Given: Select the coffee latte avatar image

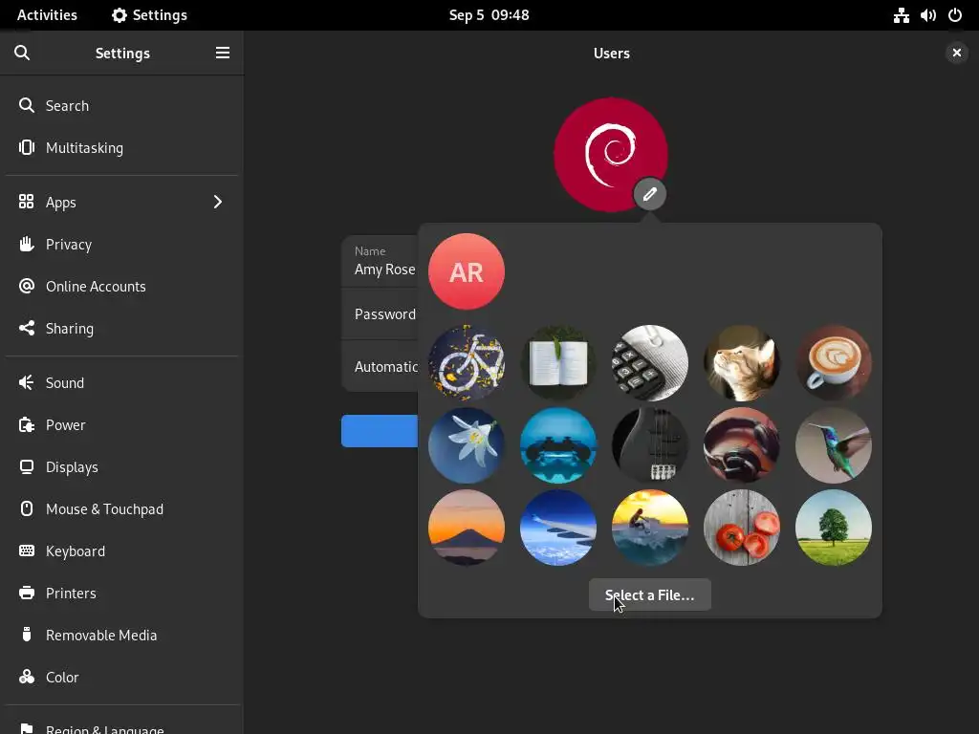Looking at the screenshot, I should (x=834, y=362).
